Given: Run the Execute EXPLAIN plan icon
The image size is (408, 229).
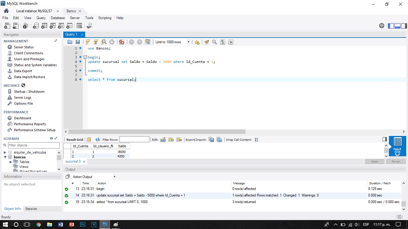Looking at the screenshot, I should (104, 42).
